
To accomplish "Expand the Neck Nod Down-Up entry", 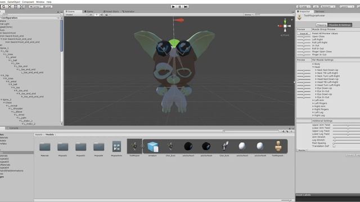I will click(x=316, y=70).
